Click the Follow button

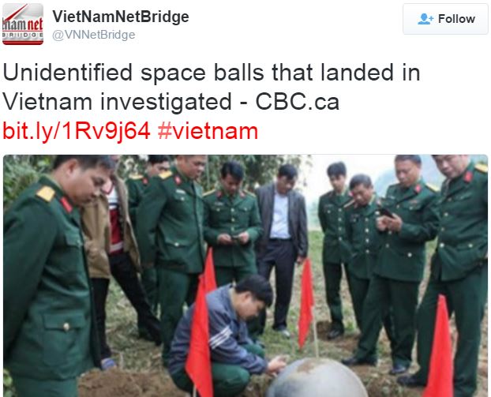tap(445, 19)
